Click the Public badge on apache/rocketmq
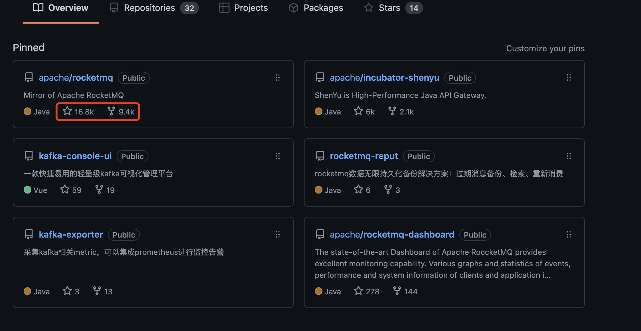Image resolution: width=641 pixels, height=331 pixels. [134, 78]
